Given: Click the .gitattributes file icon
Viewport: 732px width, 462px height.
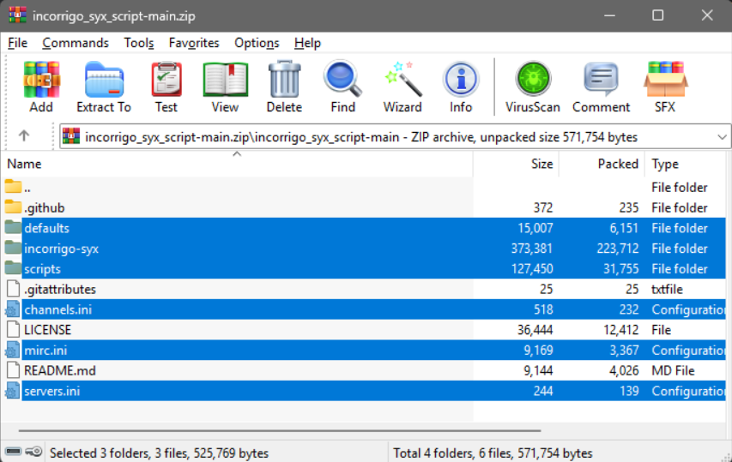Looking at the screenshot, I should 13,289.
